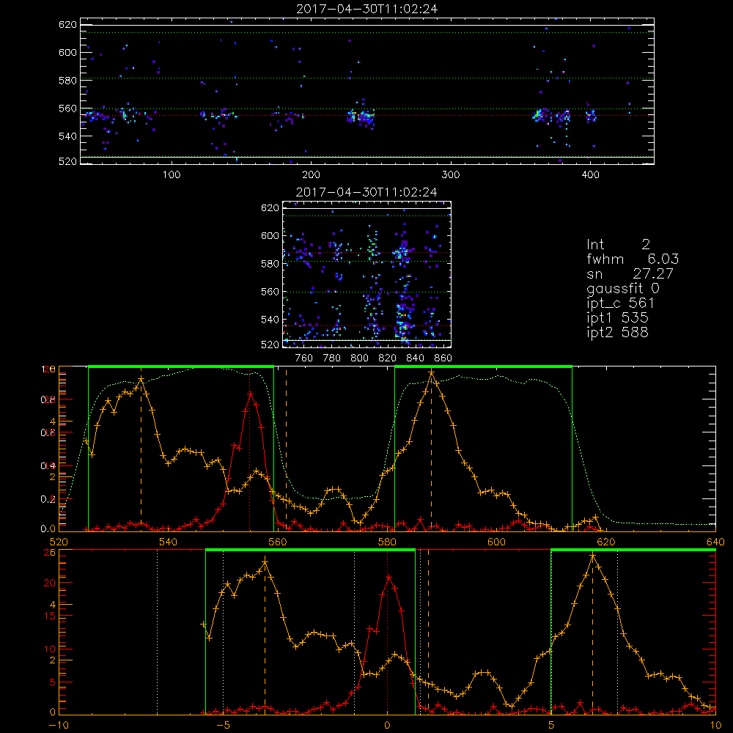Select the 'ipt_c 561' readout
Viewport: 733px width, 733px height.
620,303
